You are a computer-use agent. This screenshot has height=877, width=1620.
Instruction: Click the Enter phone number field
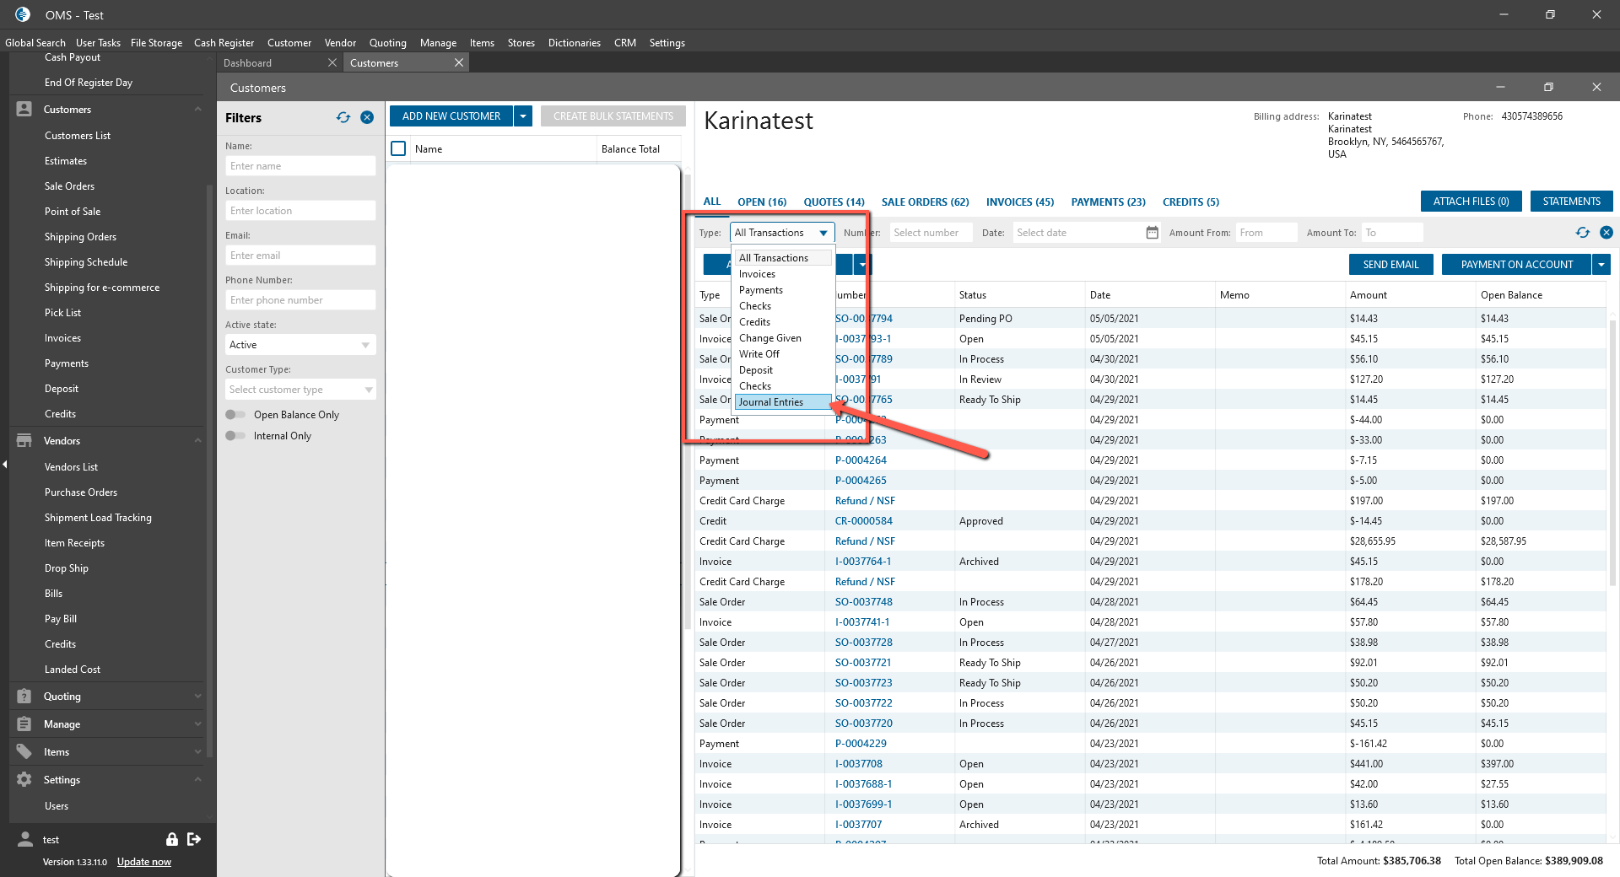point(300,300)
